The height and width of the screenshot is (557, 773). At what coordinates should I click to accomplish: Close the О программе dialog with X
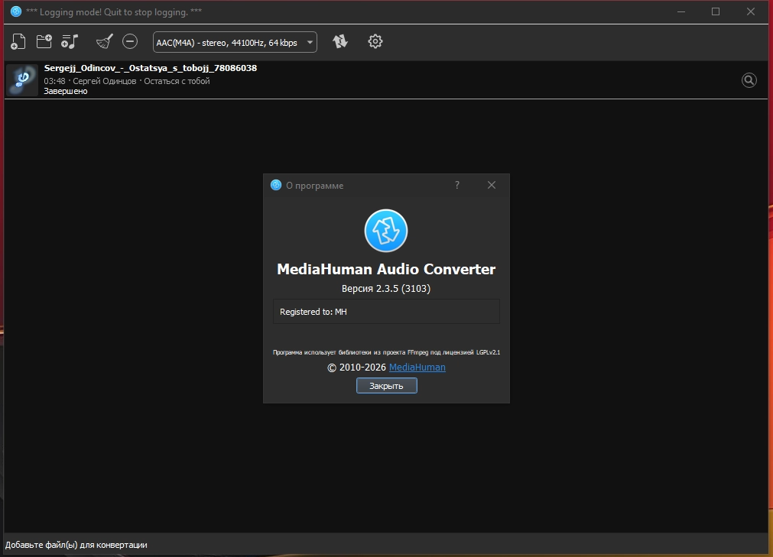(x=492, y=185)
